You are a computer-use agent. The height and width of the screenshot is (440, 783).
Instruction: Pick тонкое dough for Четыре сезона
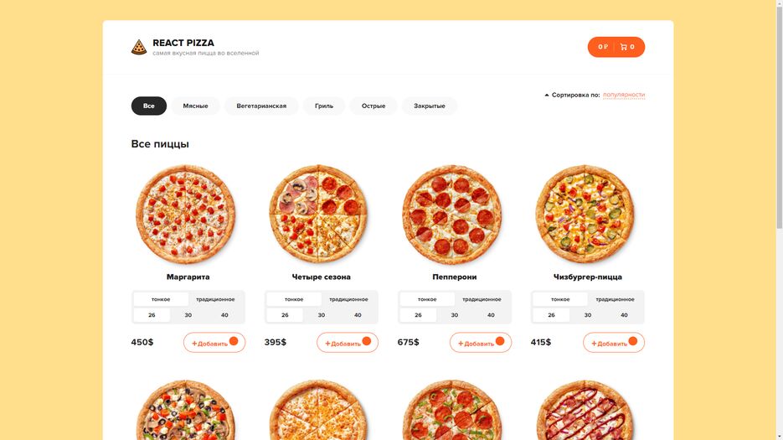click(294, 299)
